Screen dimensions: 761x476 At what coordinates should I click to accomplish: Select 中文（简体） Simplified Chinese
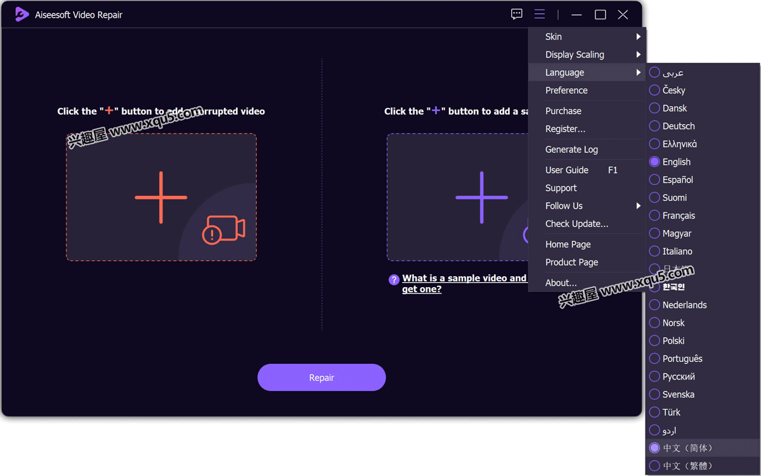[x=703, y=447]
